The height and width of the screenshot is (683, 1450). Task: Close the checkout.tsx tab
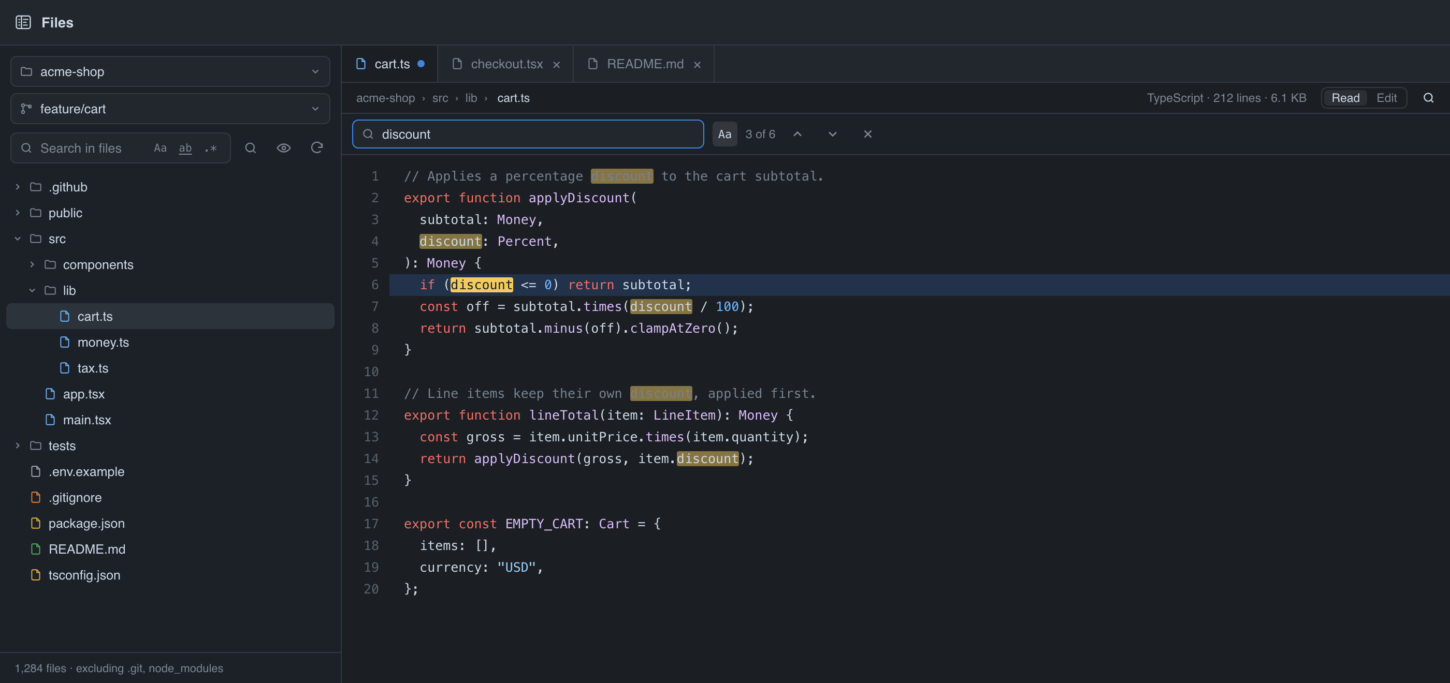click(556, 65)
